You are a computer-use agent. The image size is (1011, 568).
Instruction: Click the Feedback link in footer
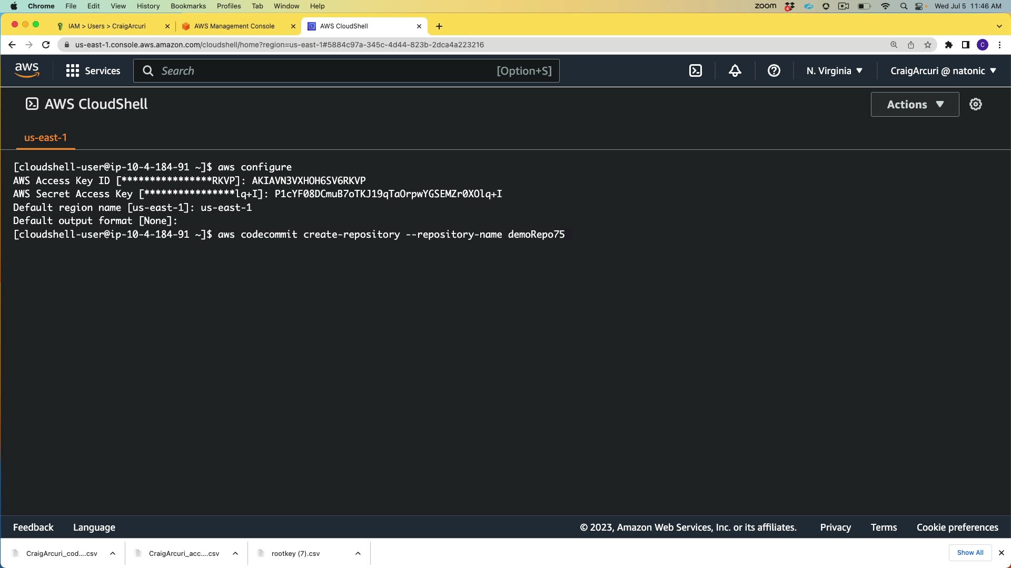tap(33, 528)
